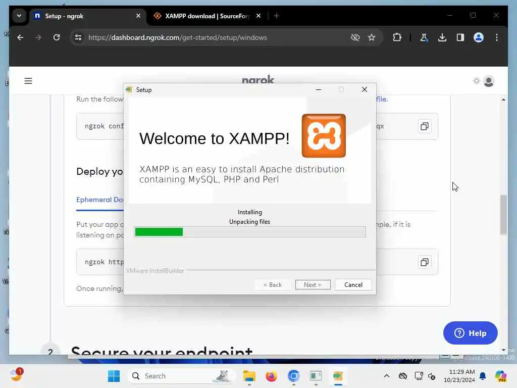
Task: Open the Chromium browser taskbar icon
Action: 293,376
